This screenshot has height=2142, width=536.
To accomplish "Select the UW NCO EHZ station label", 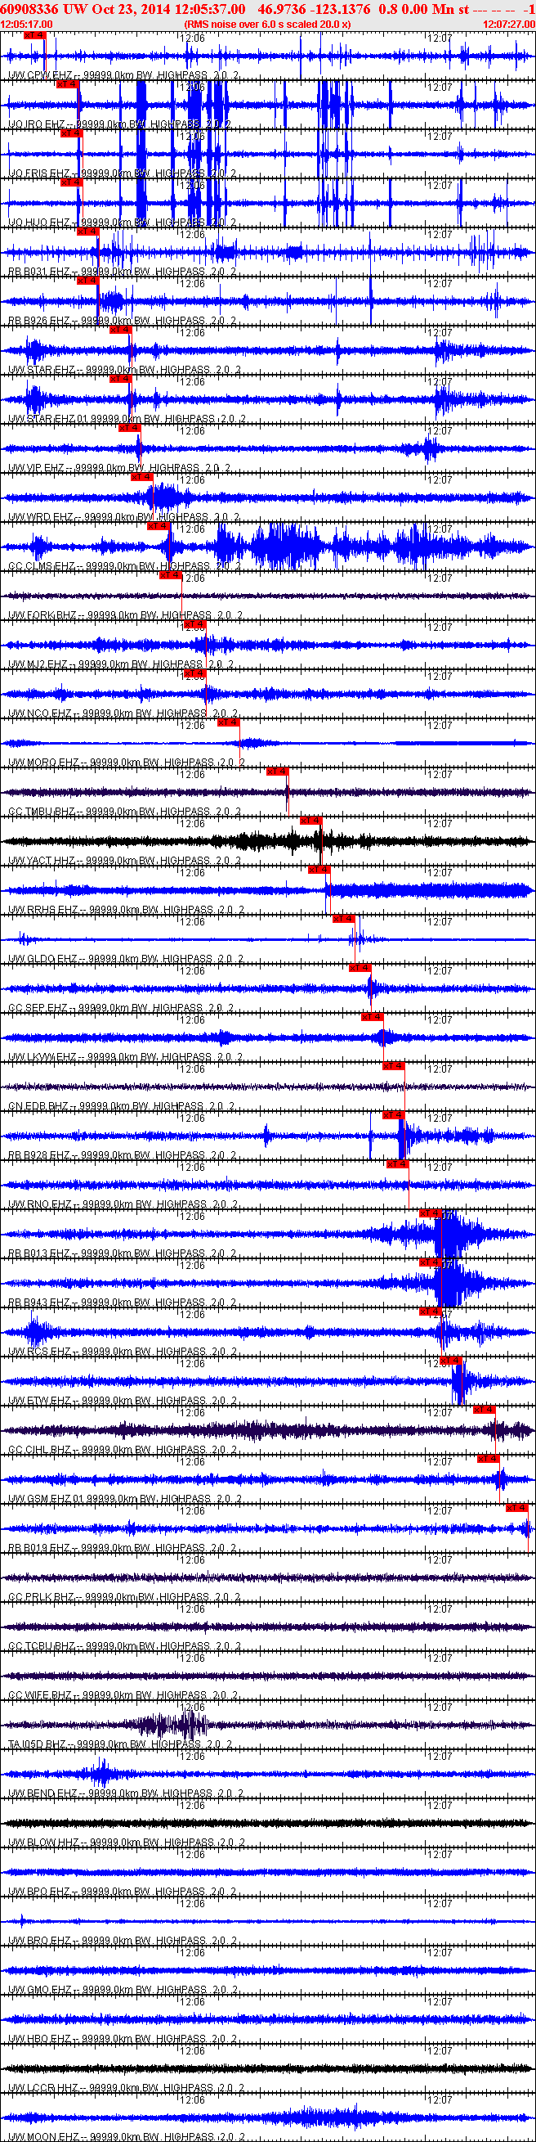I will (123, 713).
